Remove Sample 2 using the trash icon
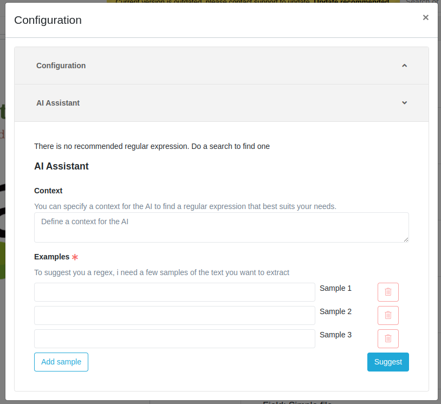441x404 pixels. 388,315
